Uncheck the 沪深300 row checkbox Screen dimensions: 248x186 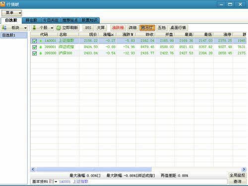coord(34,54)
